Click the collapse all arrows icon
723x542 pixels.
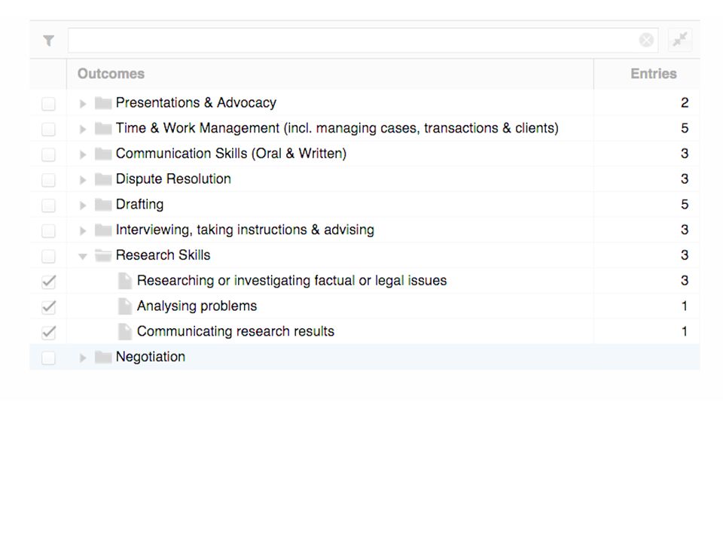pos(679,40)
